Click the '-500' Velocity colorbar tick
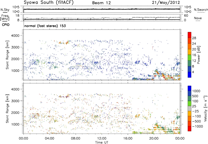 click(x=197, y=121)
